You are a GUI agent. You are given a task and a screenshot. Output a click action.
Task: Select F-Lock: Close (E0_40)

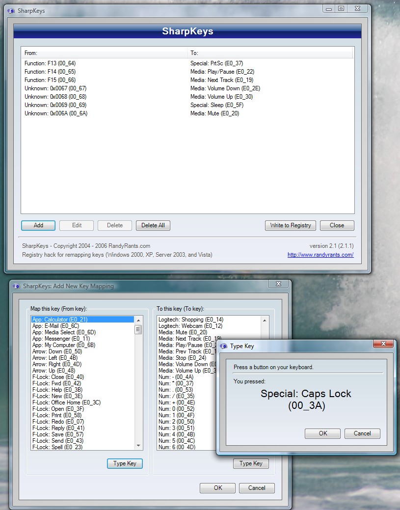[x=82, y=377]
